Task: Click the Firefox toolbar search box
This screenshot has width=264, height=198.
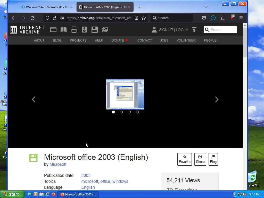Action: tap(172, 18)
